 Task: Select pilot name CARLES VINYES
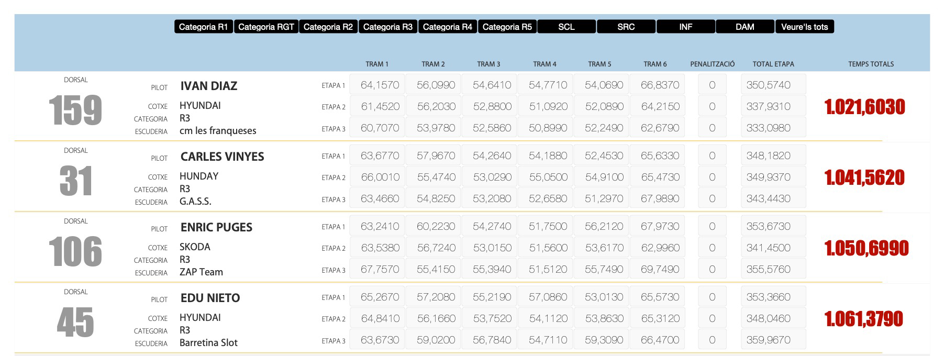click(222, 157)
